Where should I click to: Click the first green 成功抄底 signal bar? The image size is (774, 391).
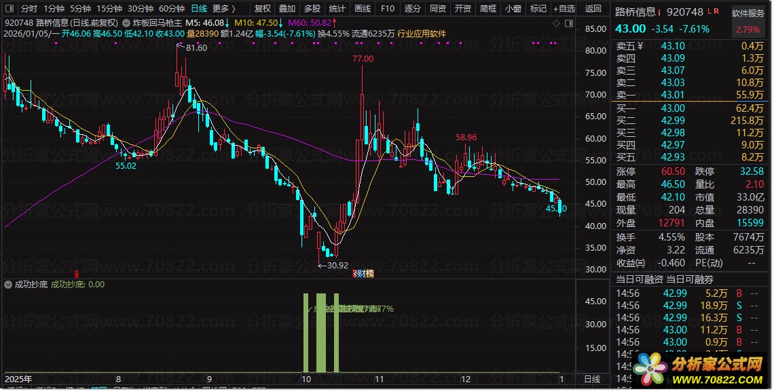[306, 333]
